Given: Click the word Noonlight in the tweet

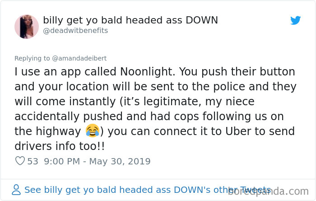Looking at the screenshot, I should click(x=147, y=71).
